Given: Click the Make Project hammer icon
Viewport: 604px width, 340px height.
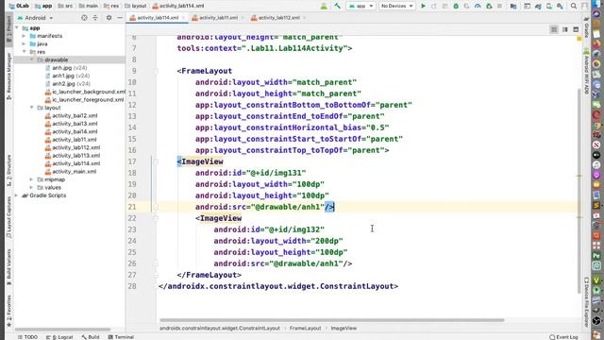Looking at the screenshot, I should 338,6.
